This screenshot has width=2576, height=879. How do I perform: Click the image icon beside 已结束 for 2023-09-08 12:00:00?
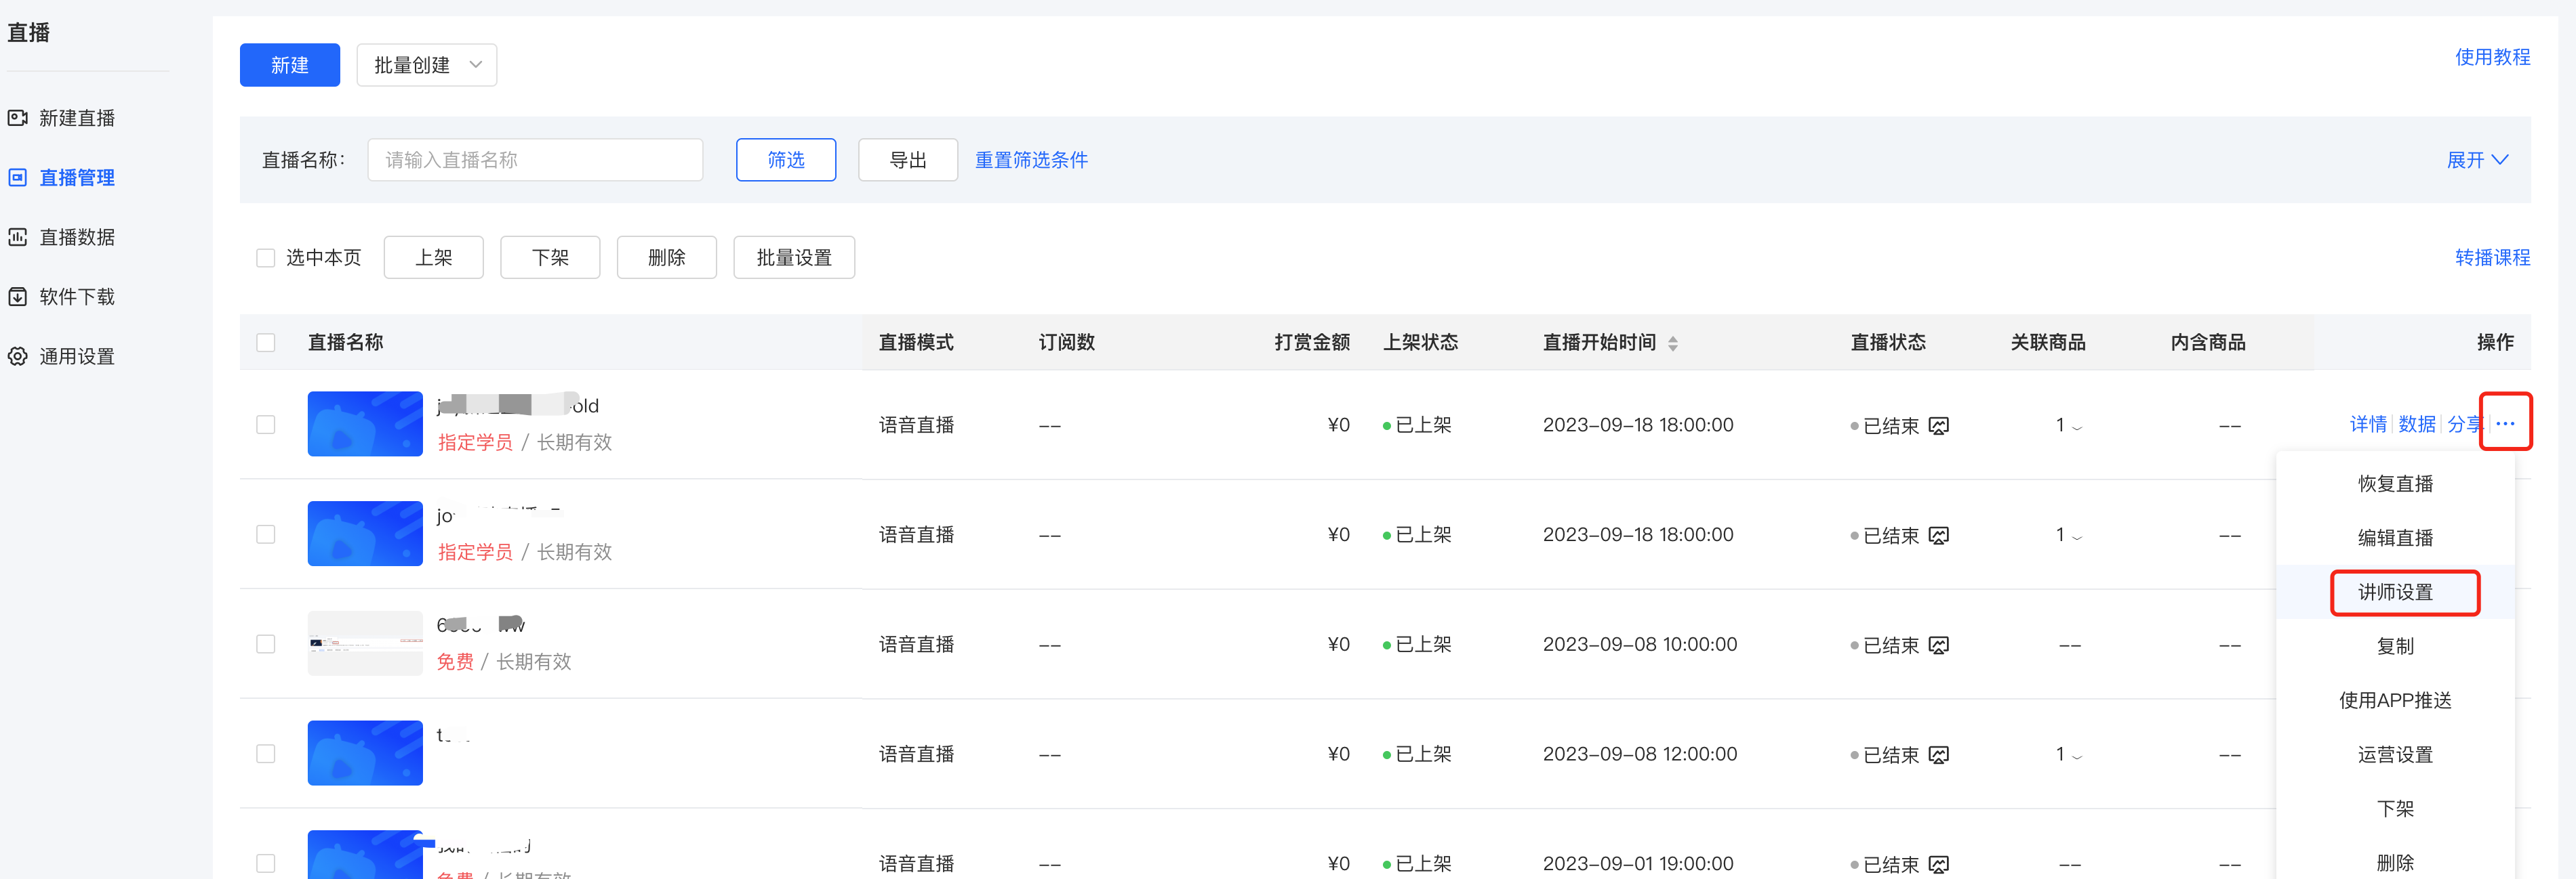click(x=1938, y=755)
